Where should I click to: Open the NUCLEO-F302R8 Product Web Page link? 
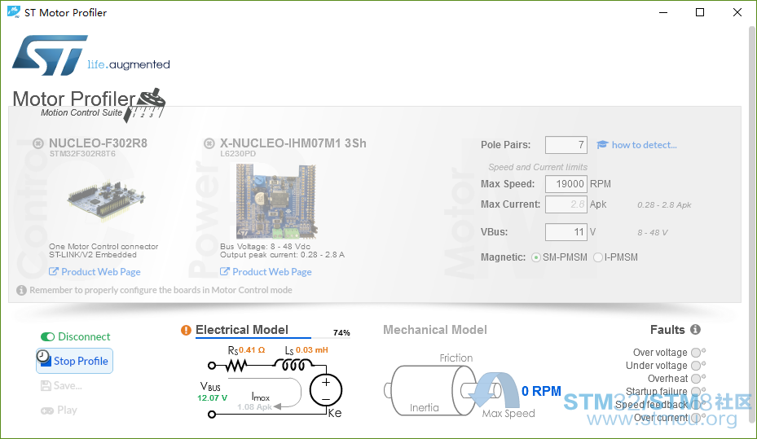95,271
